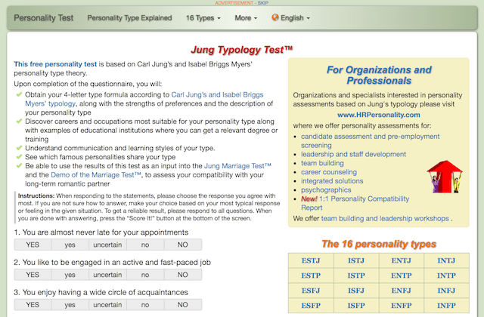Select YES for fast-paced job question
The height and width of the screenshot is (317, 484).
[33, 275]
